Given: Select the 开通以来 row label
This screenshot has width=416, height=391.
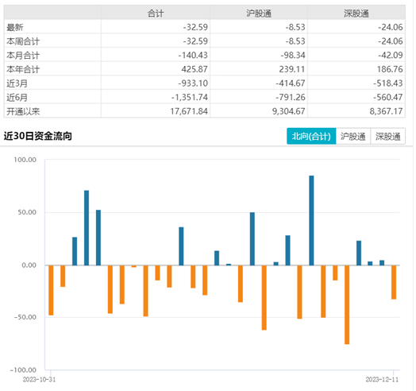Looking at the screenshot, I should pos(23,111).
